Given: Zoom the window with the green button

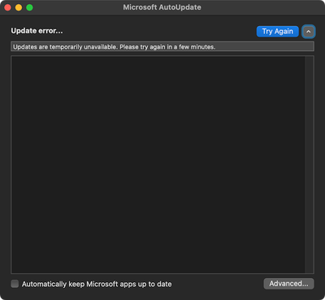Looking at the screenshot, I should pyautogui.click(x=29, y=7).
